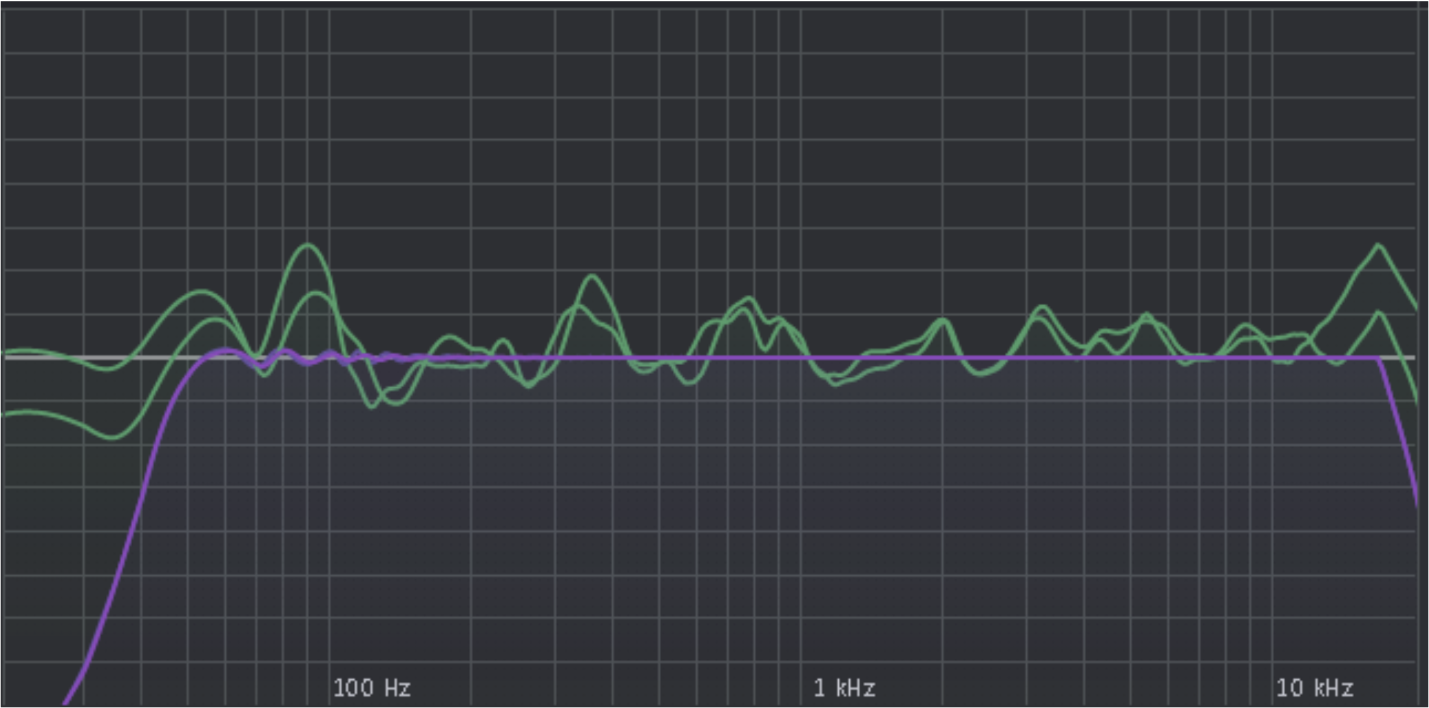
Task: Click the green peak near 2 kHz
Action: tap(941, 320)
